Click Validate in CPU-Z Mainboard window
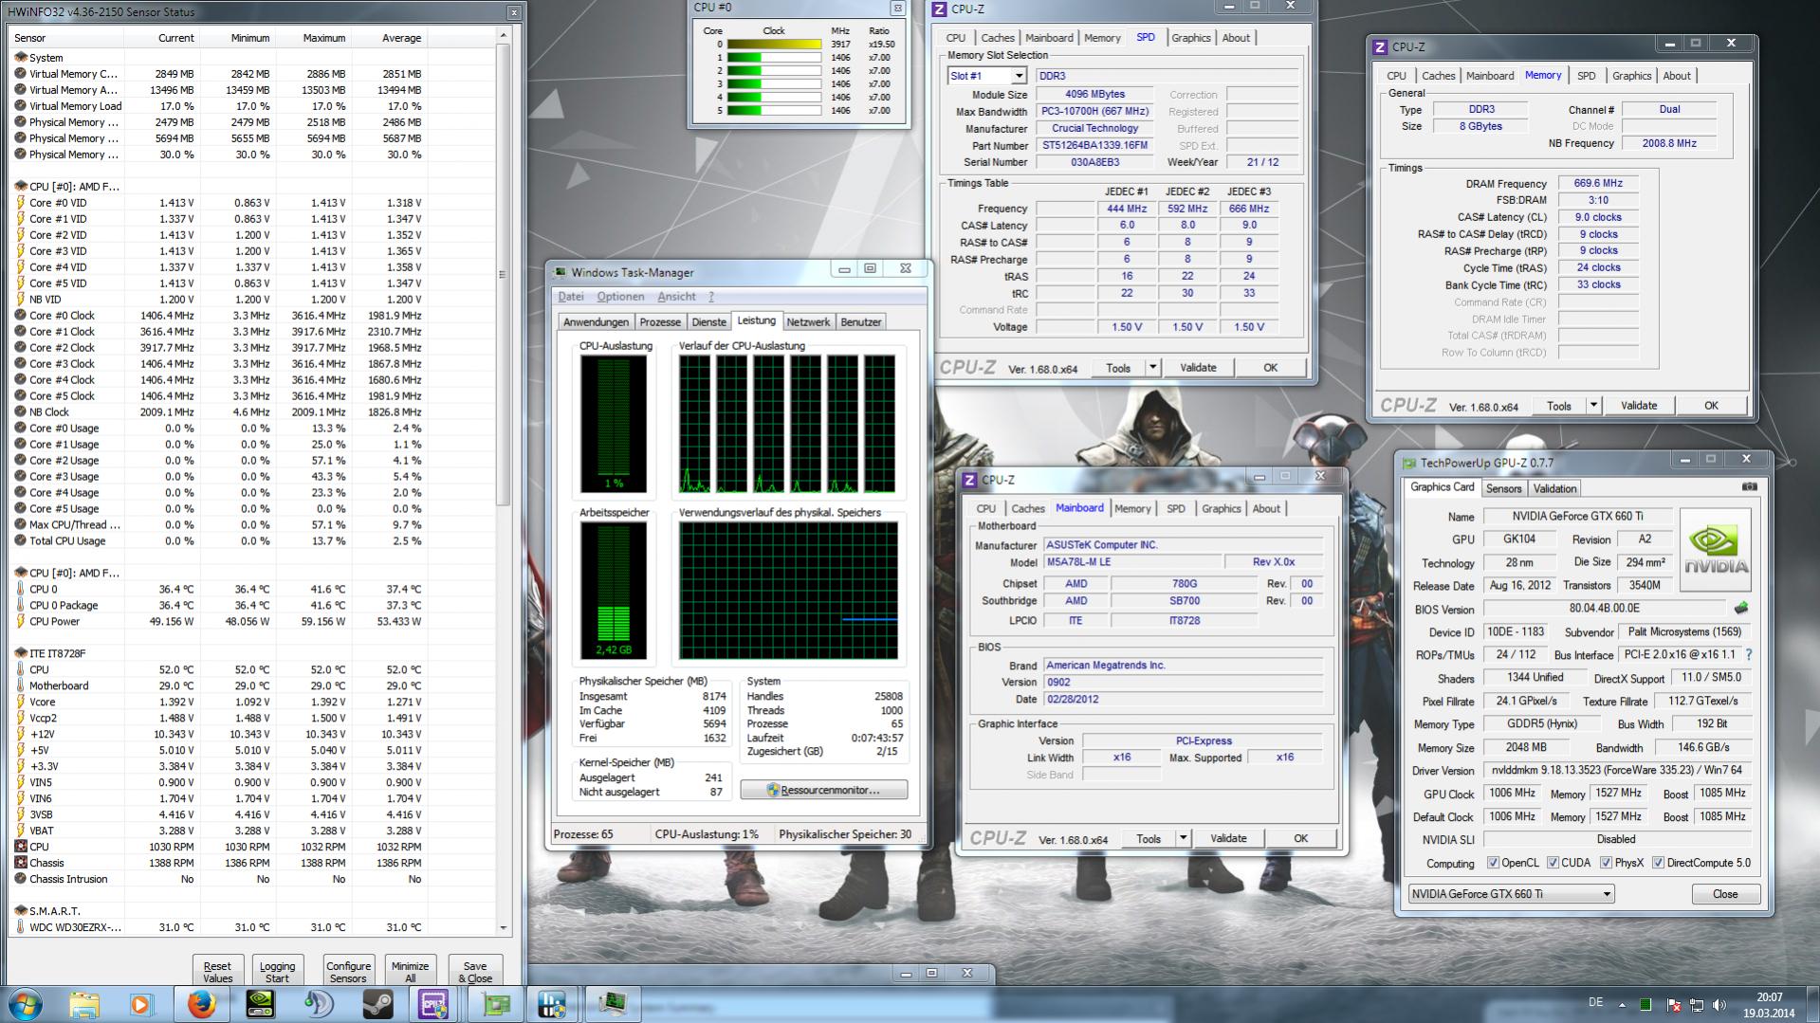1820x1023 pixels. tap(1228, 838)
